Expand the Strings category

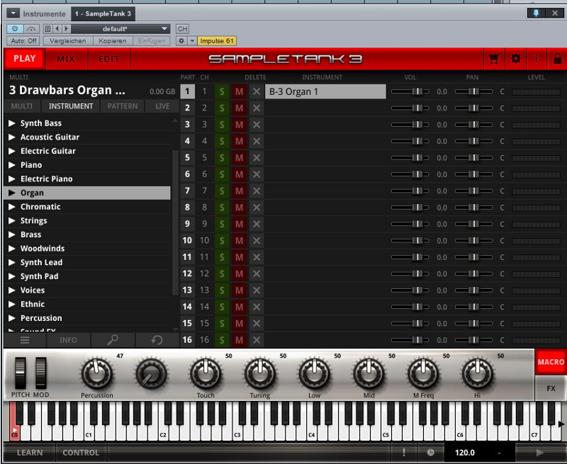point(12,221)
